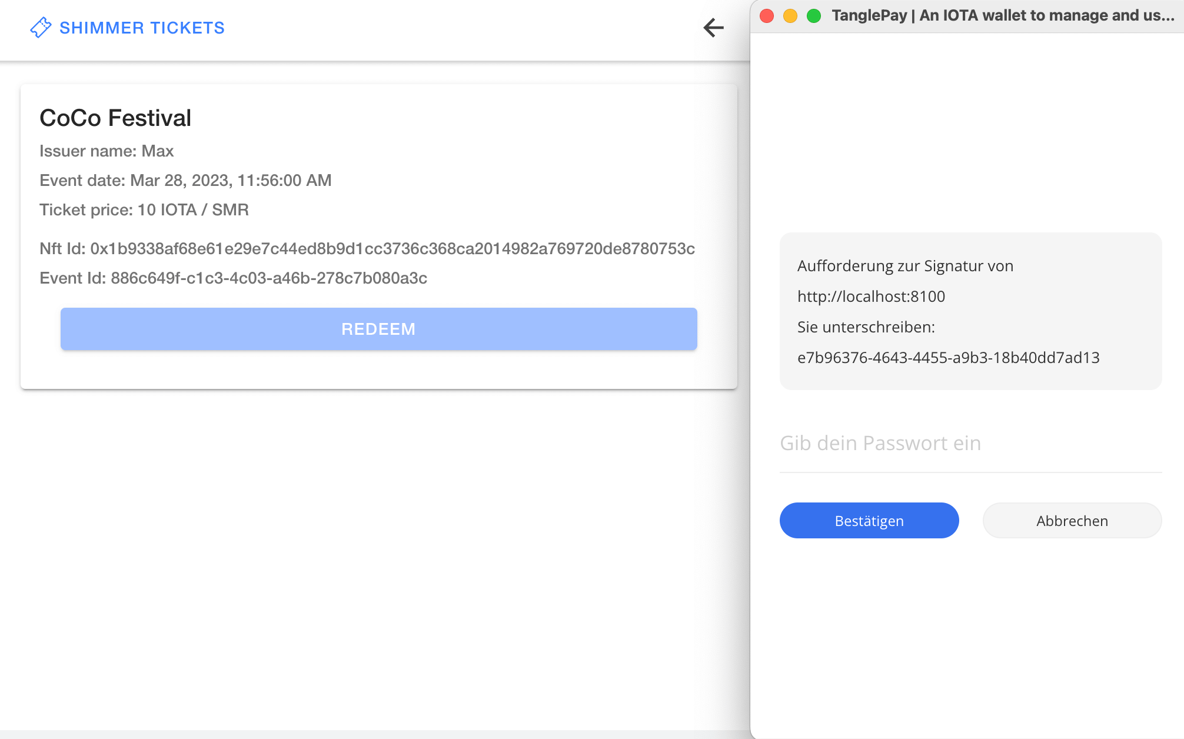The image size is (1184, 739).
Task: Click the yellow minimize button on TanglePay popup
Action: (x=790, y=16)
